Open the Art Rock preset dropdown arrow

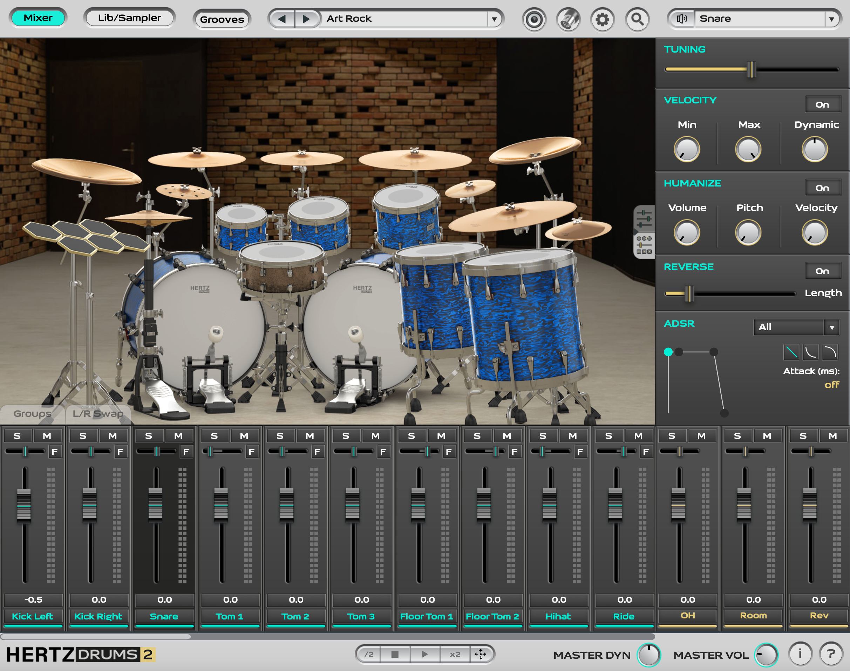tap(494, 19)
